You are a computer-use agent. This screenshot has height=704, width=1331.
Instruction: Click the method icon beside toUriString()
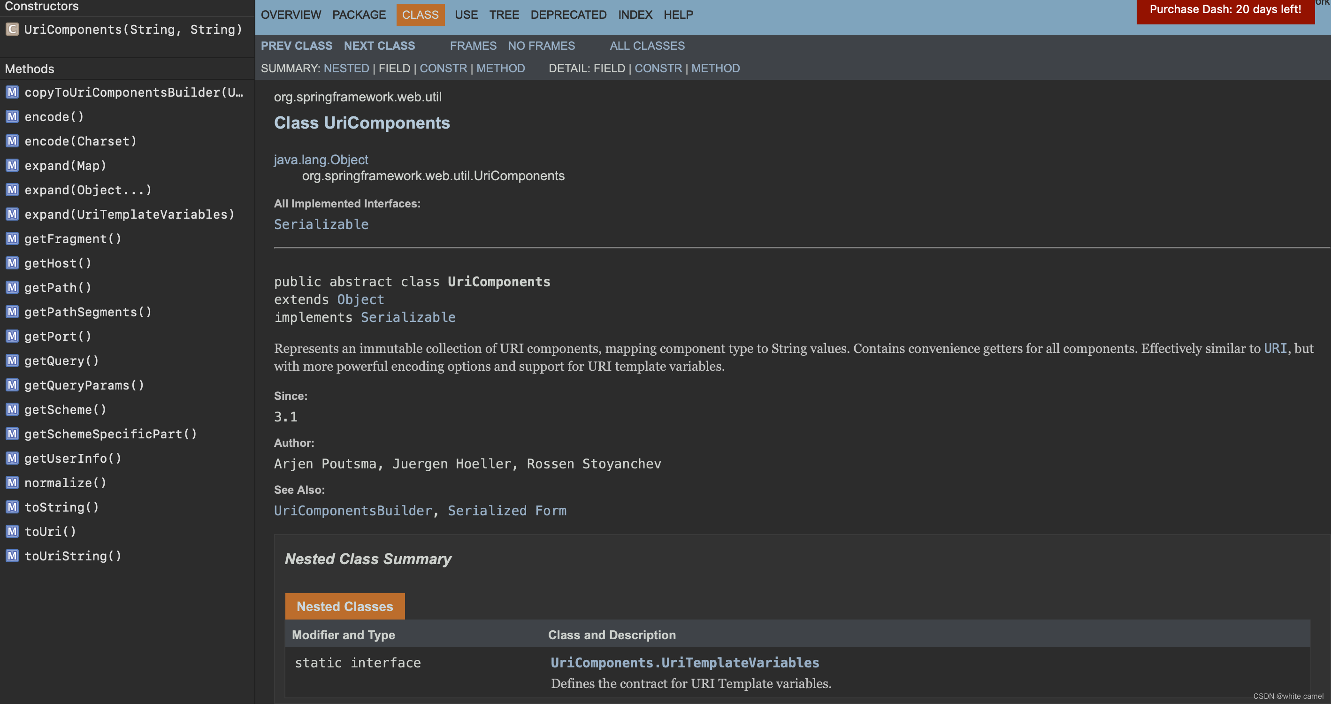click(12, 556)
